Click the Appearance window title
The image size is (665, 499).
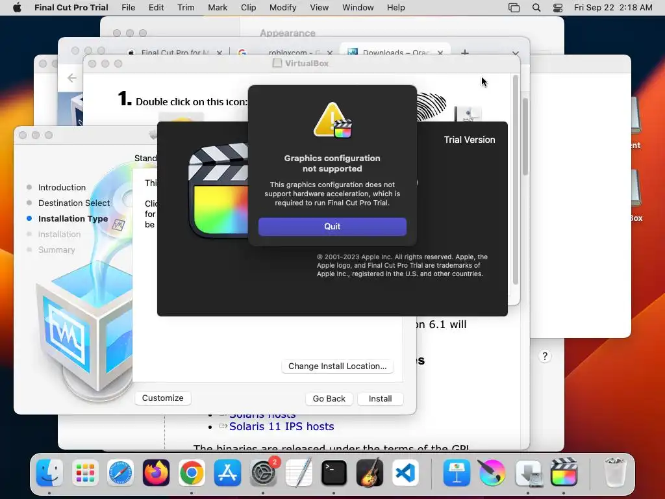(x=288, y=33)
